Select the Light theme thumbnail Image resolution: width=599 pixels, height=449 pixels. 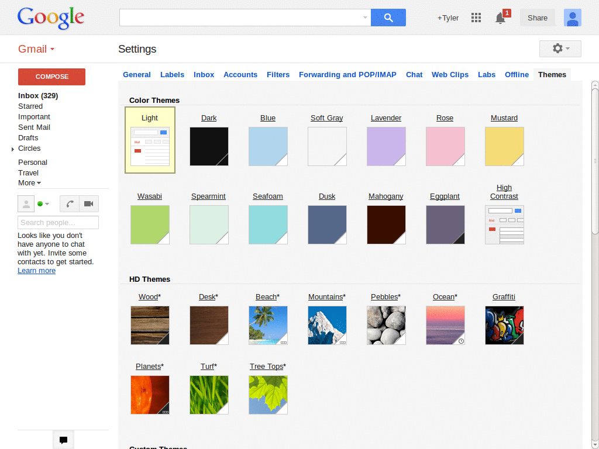point(150,147)
